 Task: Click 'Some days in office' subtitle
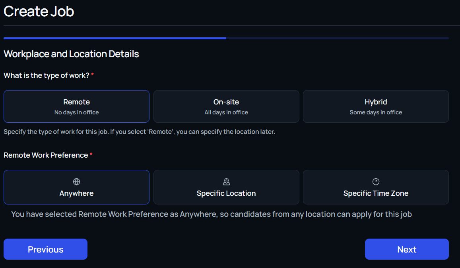pyautogui.click(x=376, y=112)
